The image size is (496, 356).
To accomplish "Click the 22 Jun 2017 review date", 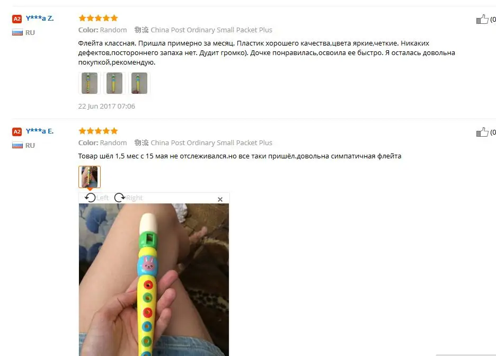I will [107, 106].
